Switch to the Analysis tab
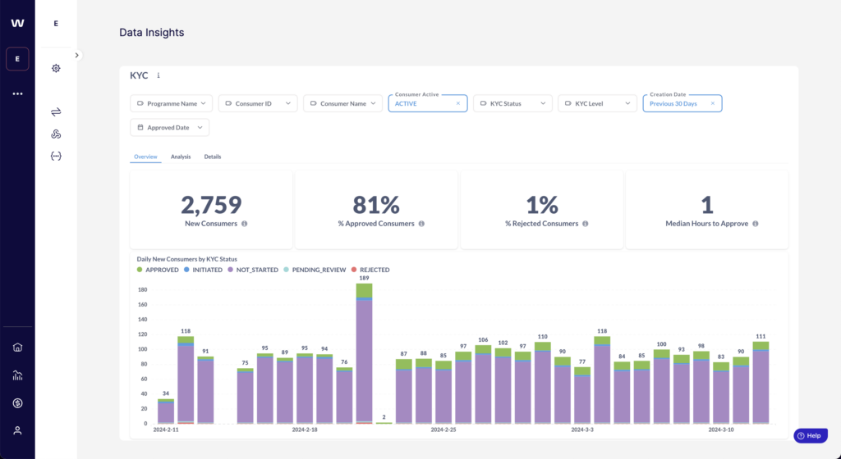 (x=181, y=157)
